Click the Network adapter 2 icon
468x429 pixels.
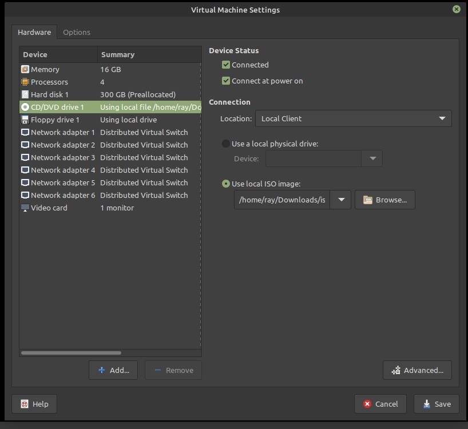[25, 145]
